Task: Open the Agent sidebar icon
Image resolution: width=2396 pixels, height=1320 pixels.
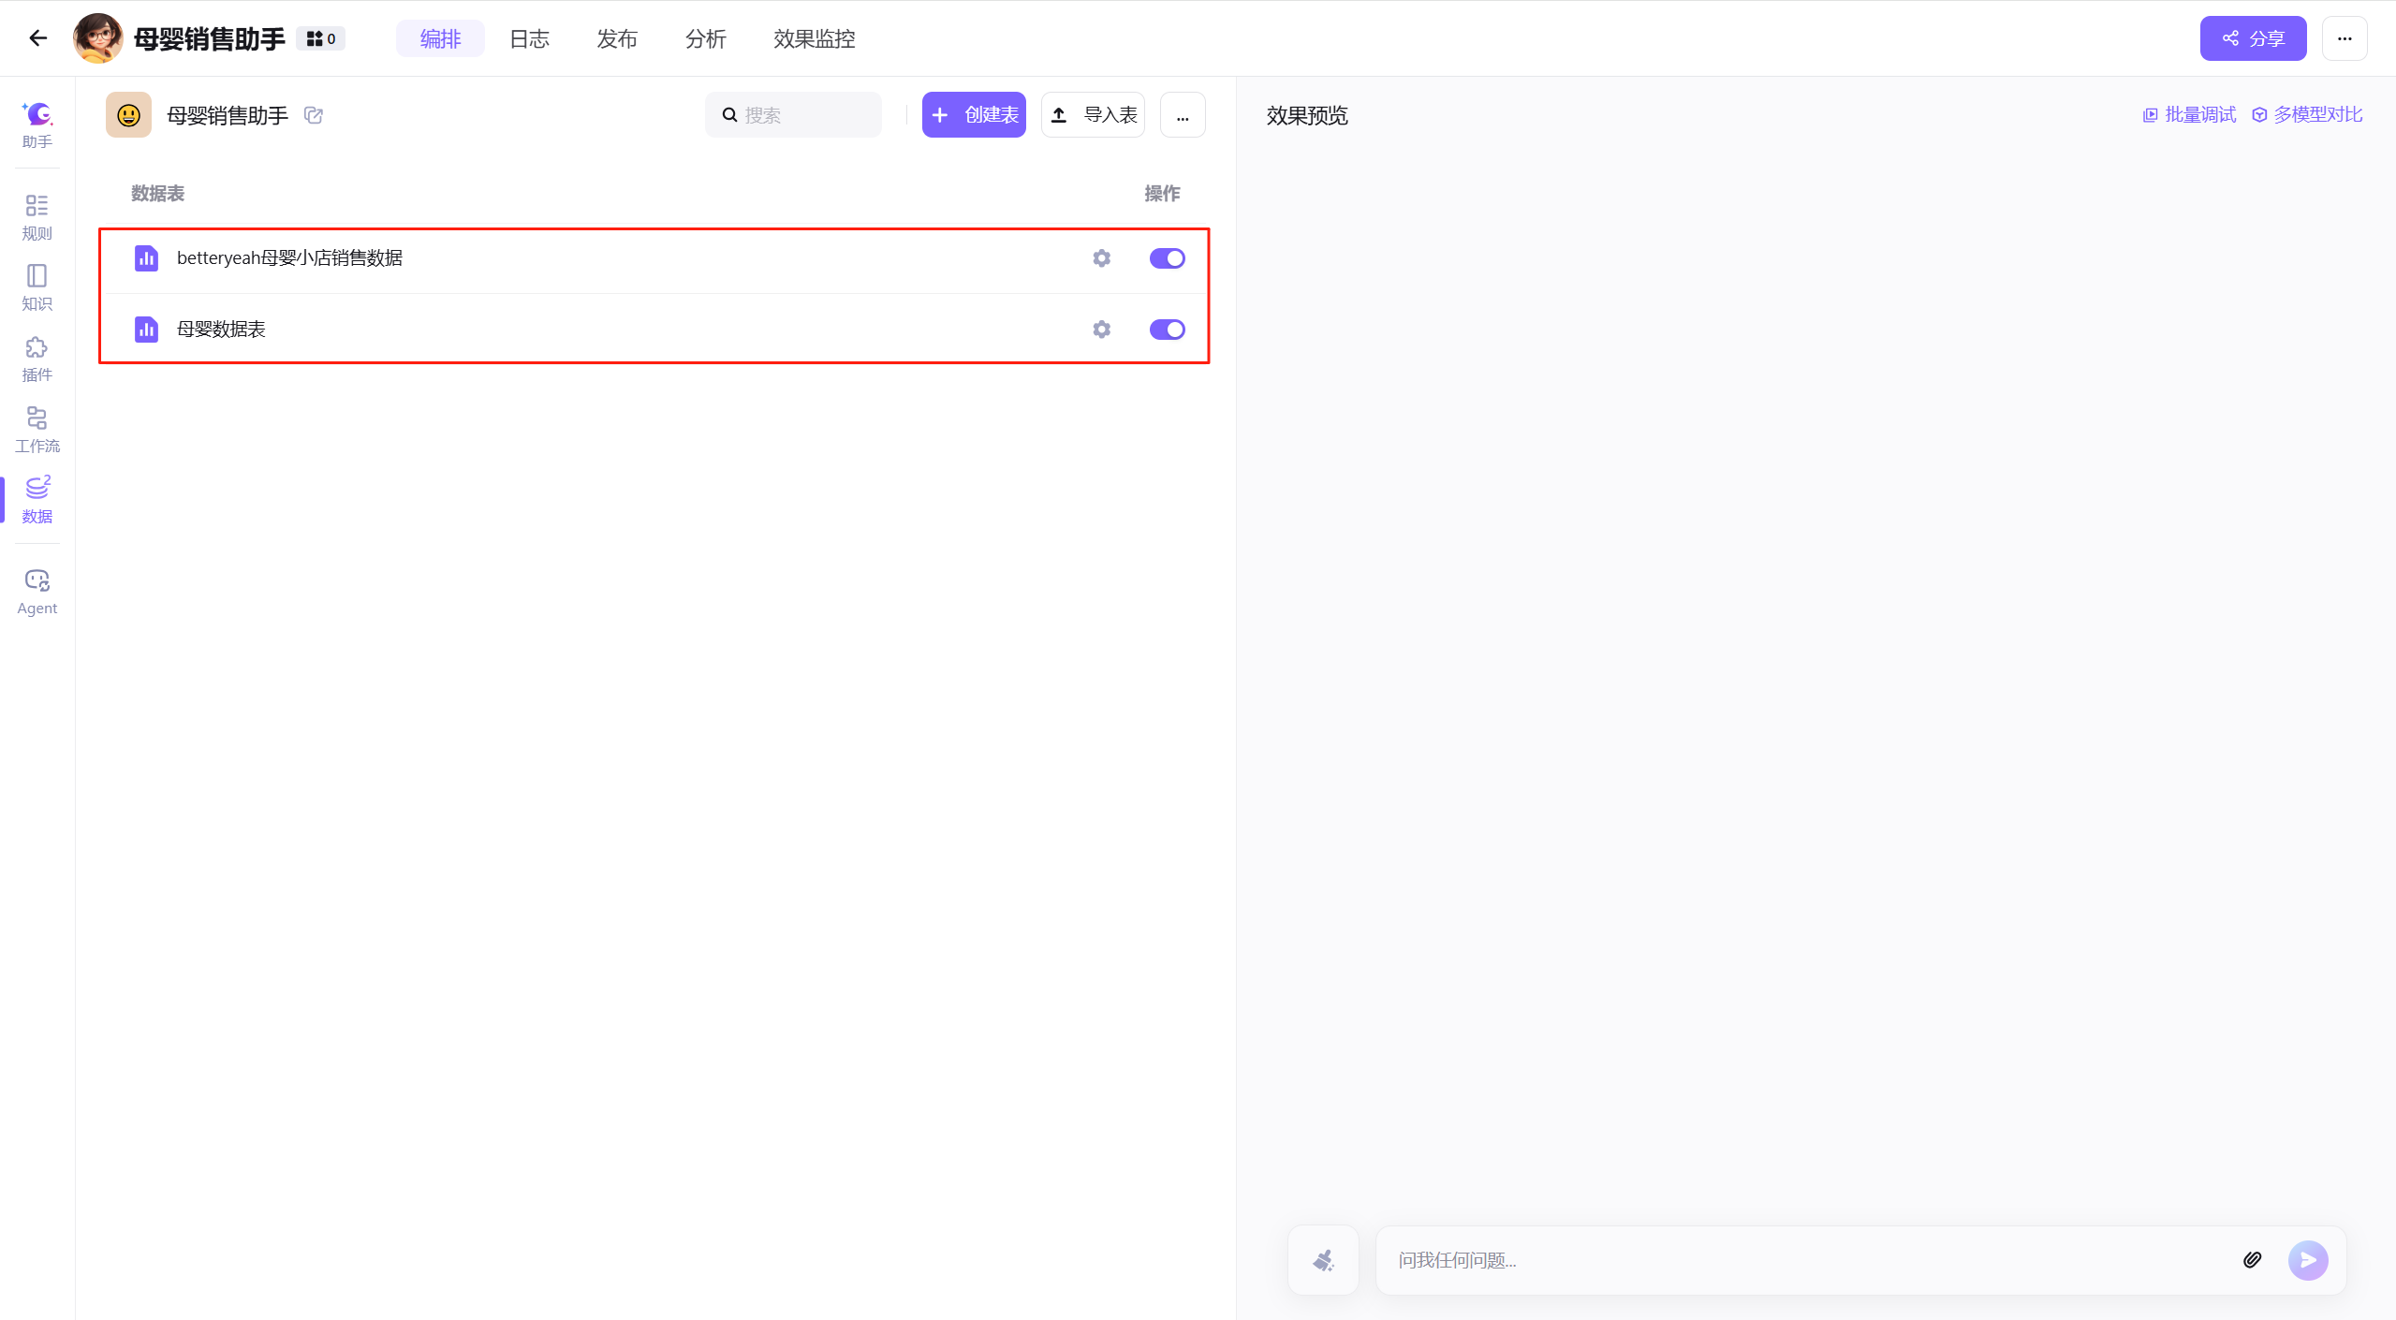Action: (37, 592)
